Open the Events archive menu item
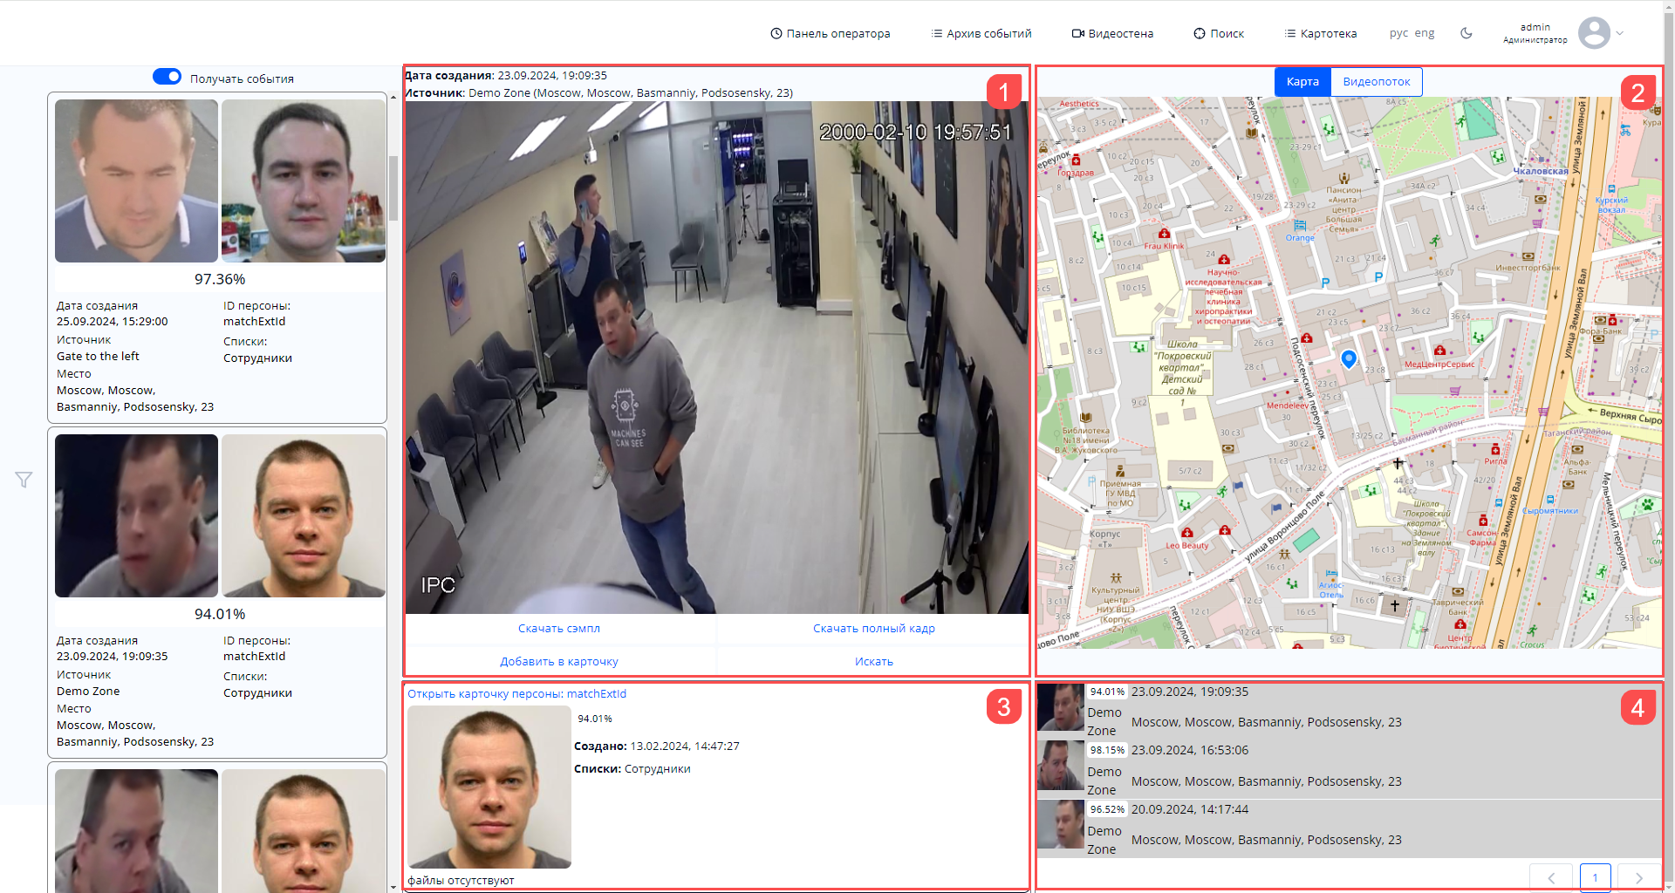Screen dimensions: 1675x893 tap(981, 33)
